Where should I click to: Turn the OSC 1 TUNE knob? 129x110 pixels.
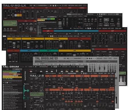[18, 47]
